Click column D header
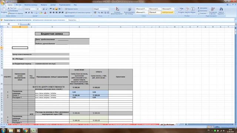Viewport: 237px width, 133px height. point(52,27)
